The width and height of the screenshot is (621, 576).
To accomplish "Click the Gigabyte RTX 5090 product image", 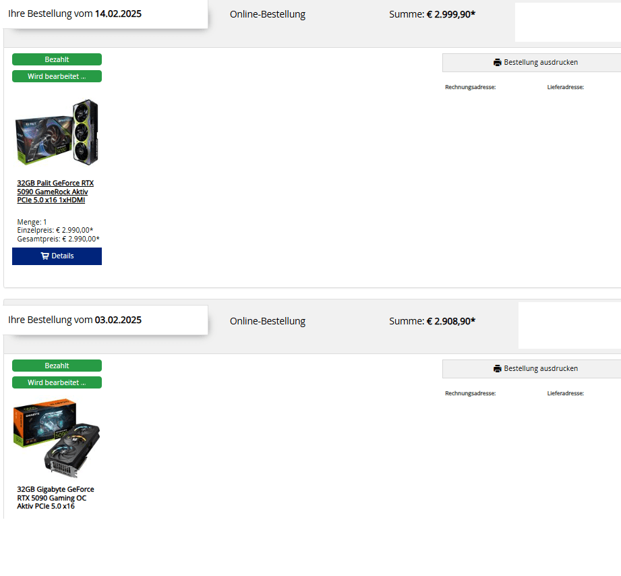I will point(57,438).
